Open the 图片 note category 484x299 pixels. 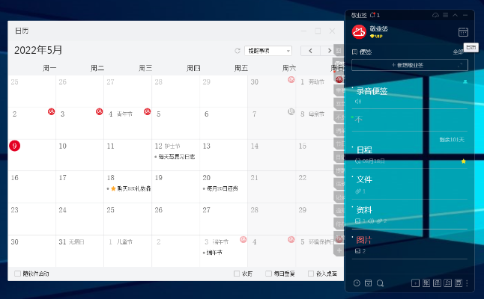tap(364, 240)
